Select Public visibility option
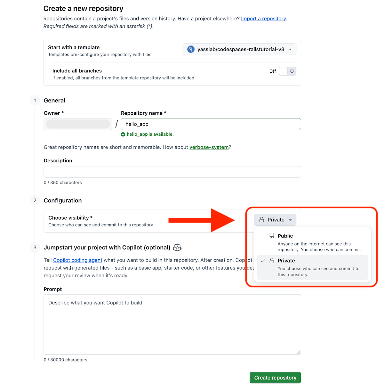 click(x=313, y=242)
